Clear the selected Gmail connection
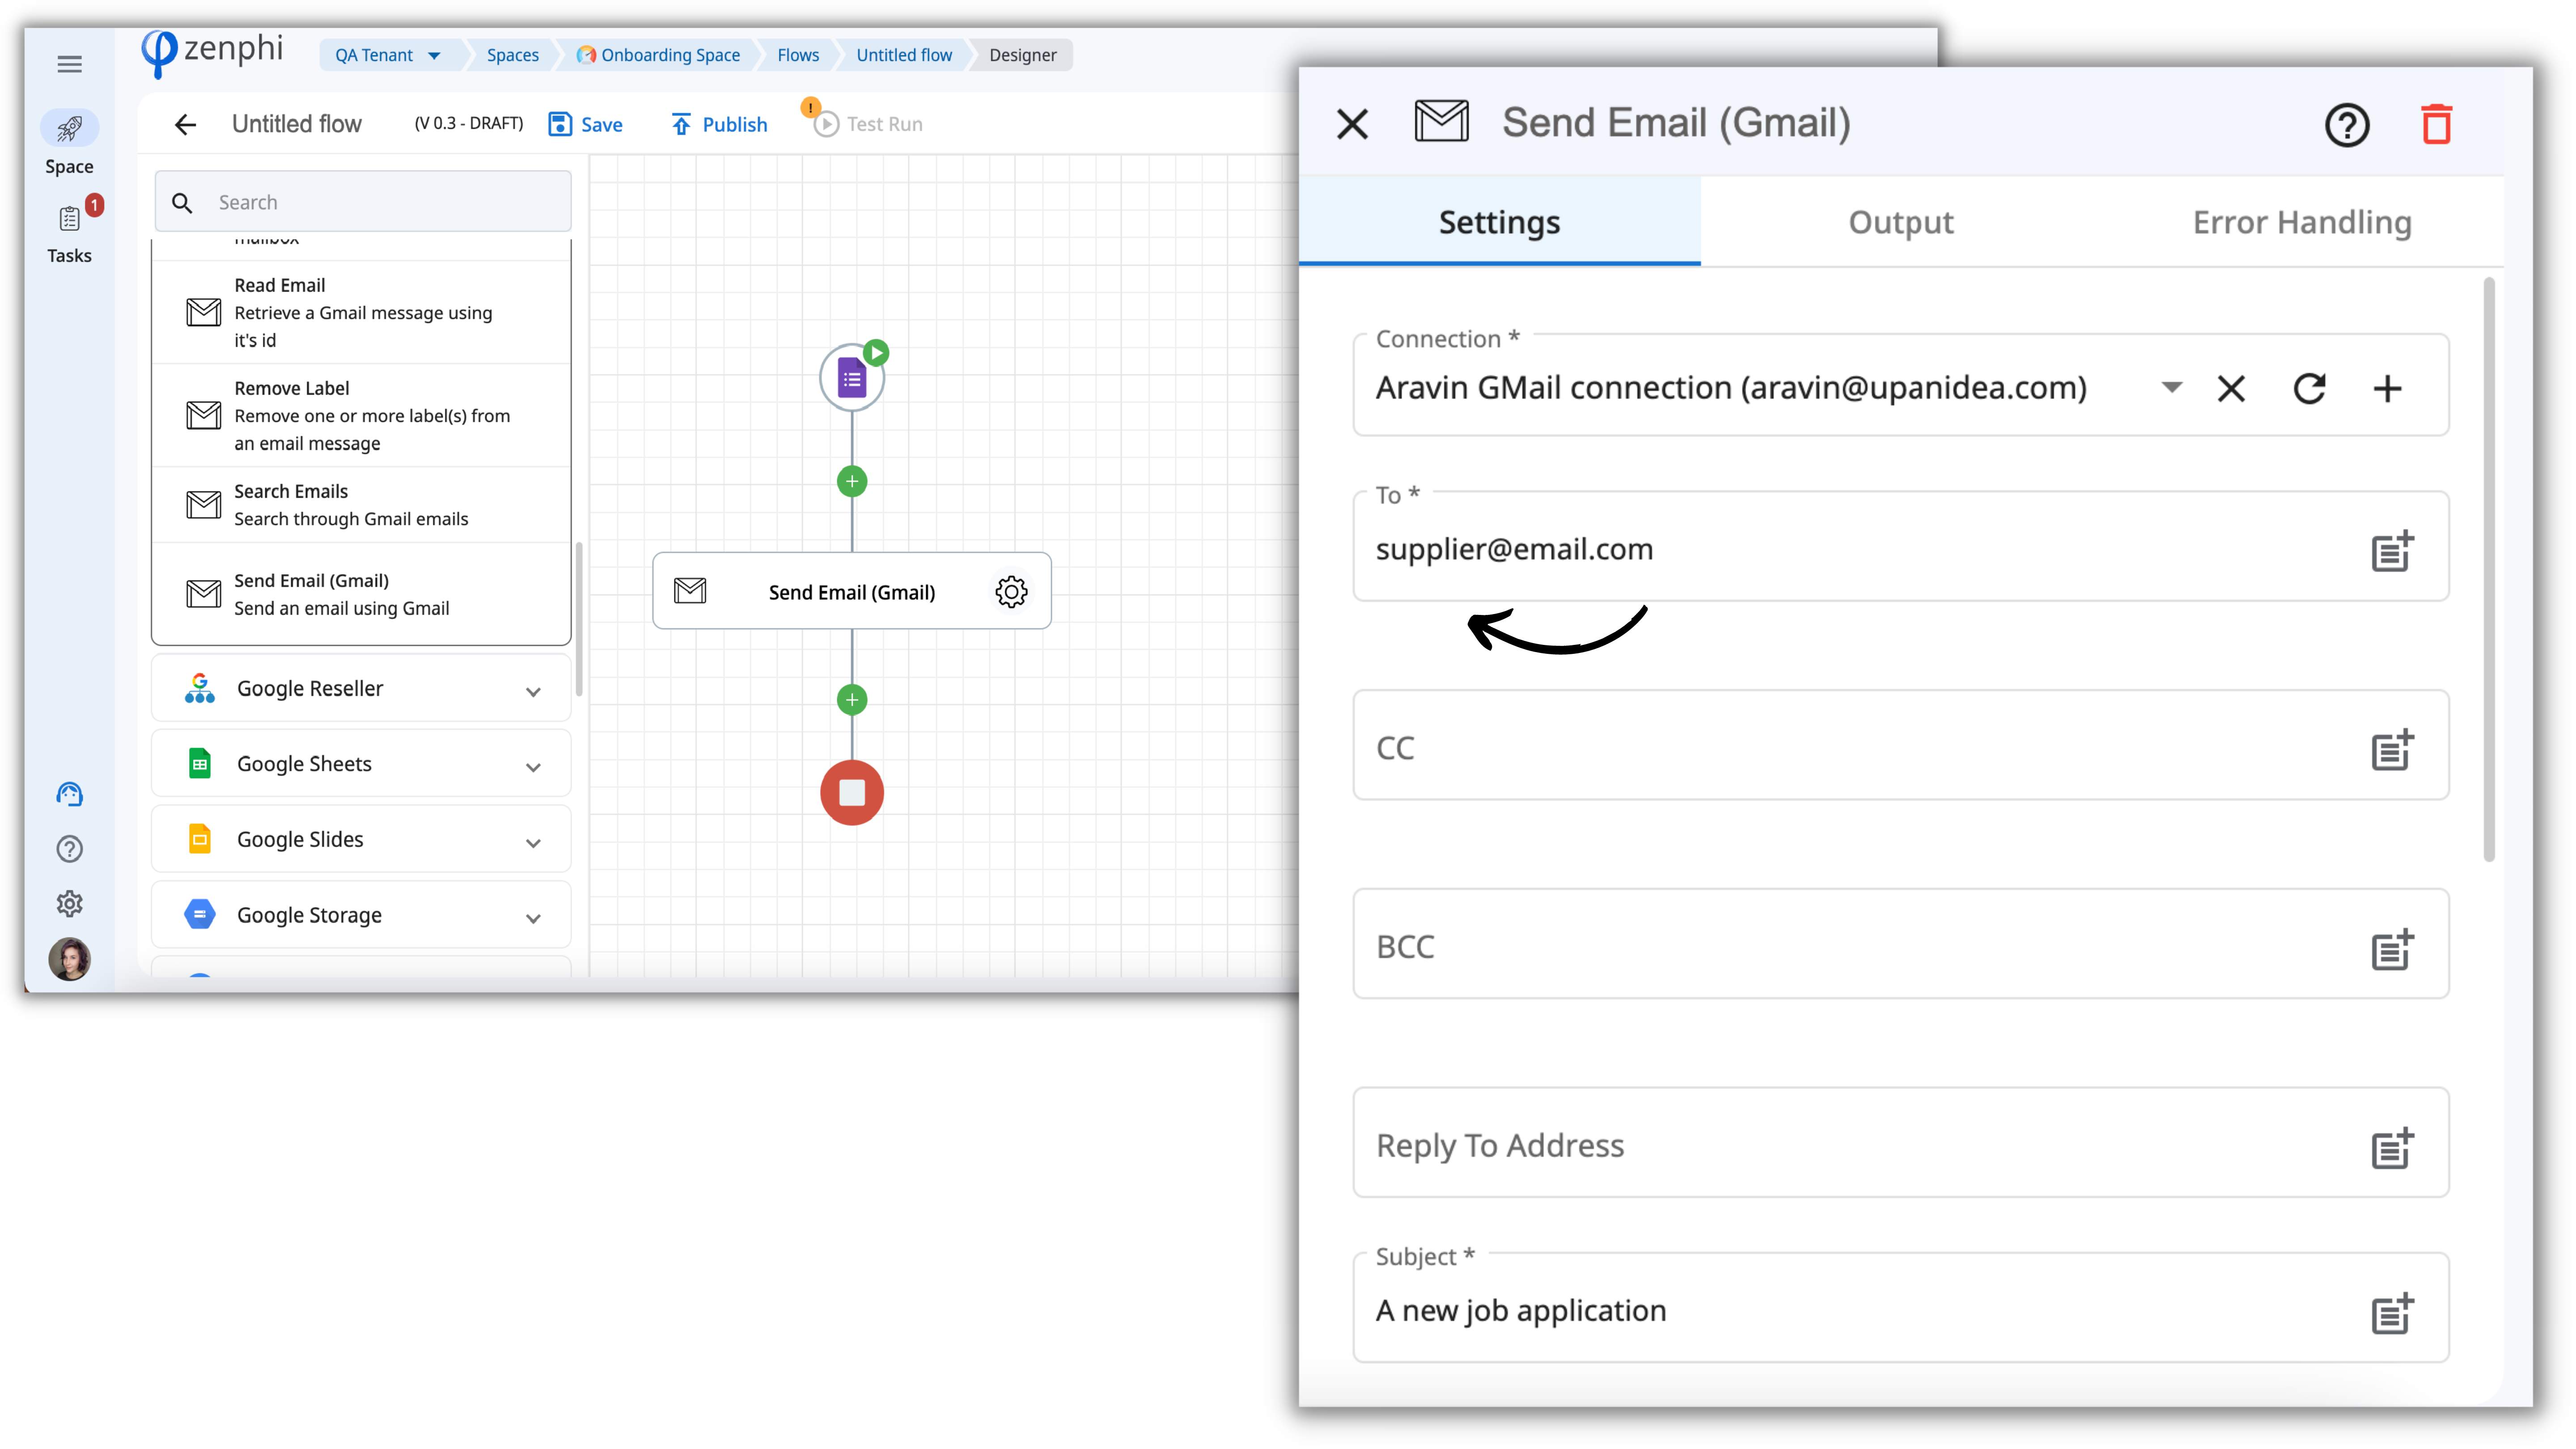 (x=2231, y=388)
